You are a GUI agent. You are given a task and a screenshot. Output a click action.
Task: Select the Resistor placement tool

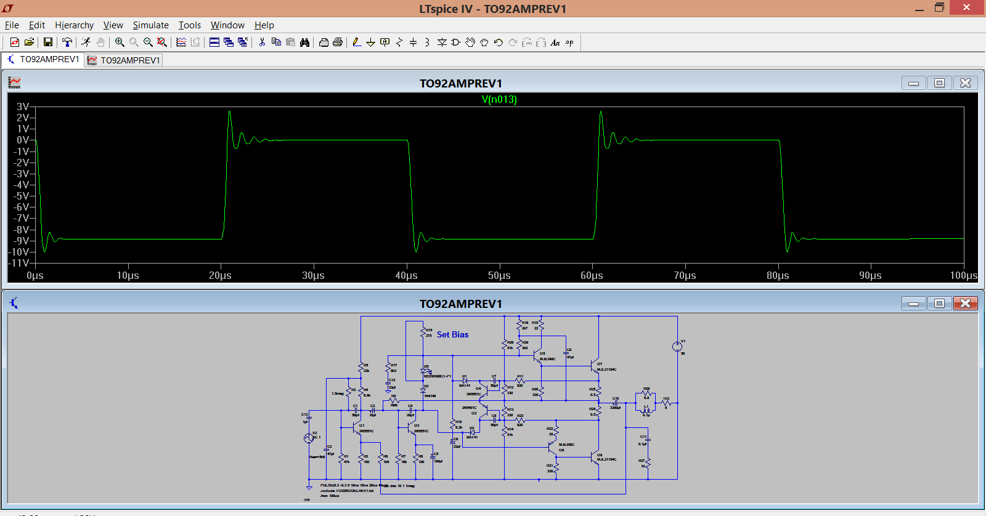tap(399, 42)
